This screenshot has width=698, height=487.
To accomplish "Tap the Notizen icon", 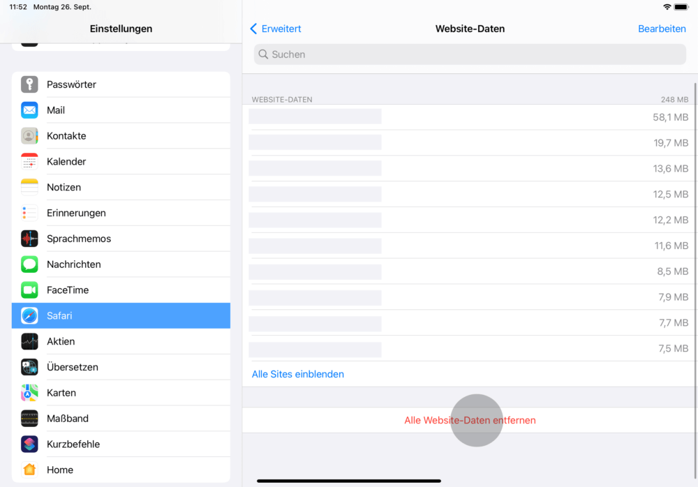I will (29, 188).
